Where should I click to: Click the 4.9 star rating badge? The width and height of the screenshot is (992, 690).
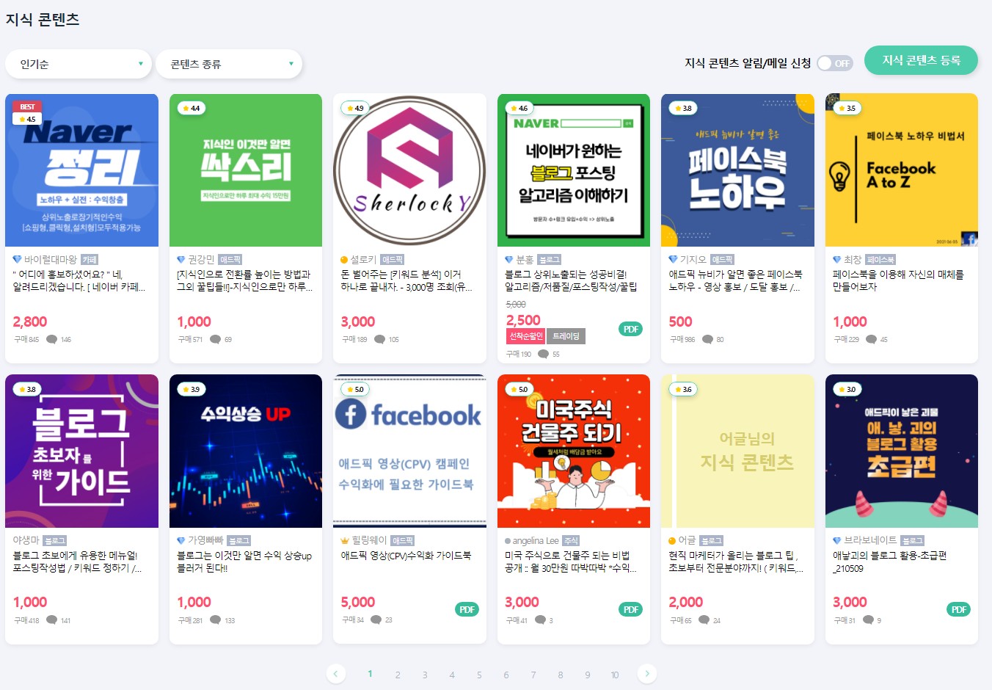point(355,108)
